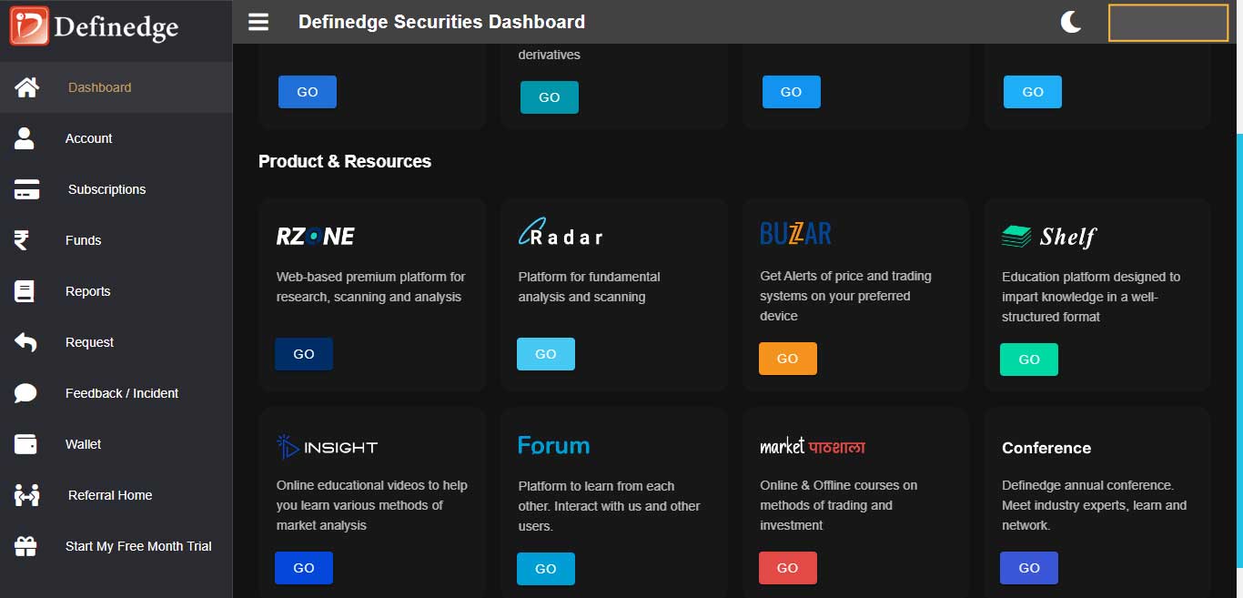
Task: Open the Reports menu item
Action: click(116, 291)
